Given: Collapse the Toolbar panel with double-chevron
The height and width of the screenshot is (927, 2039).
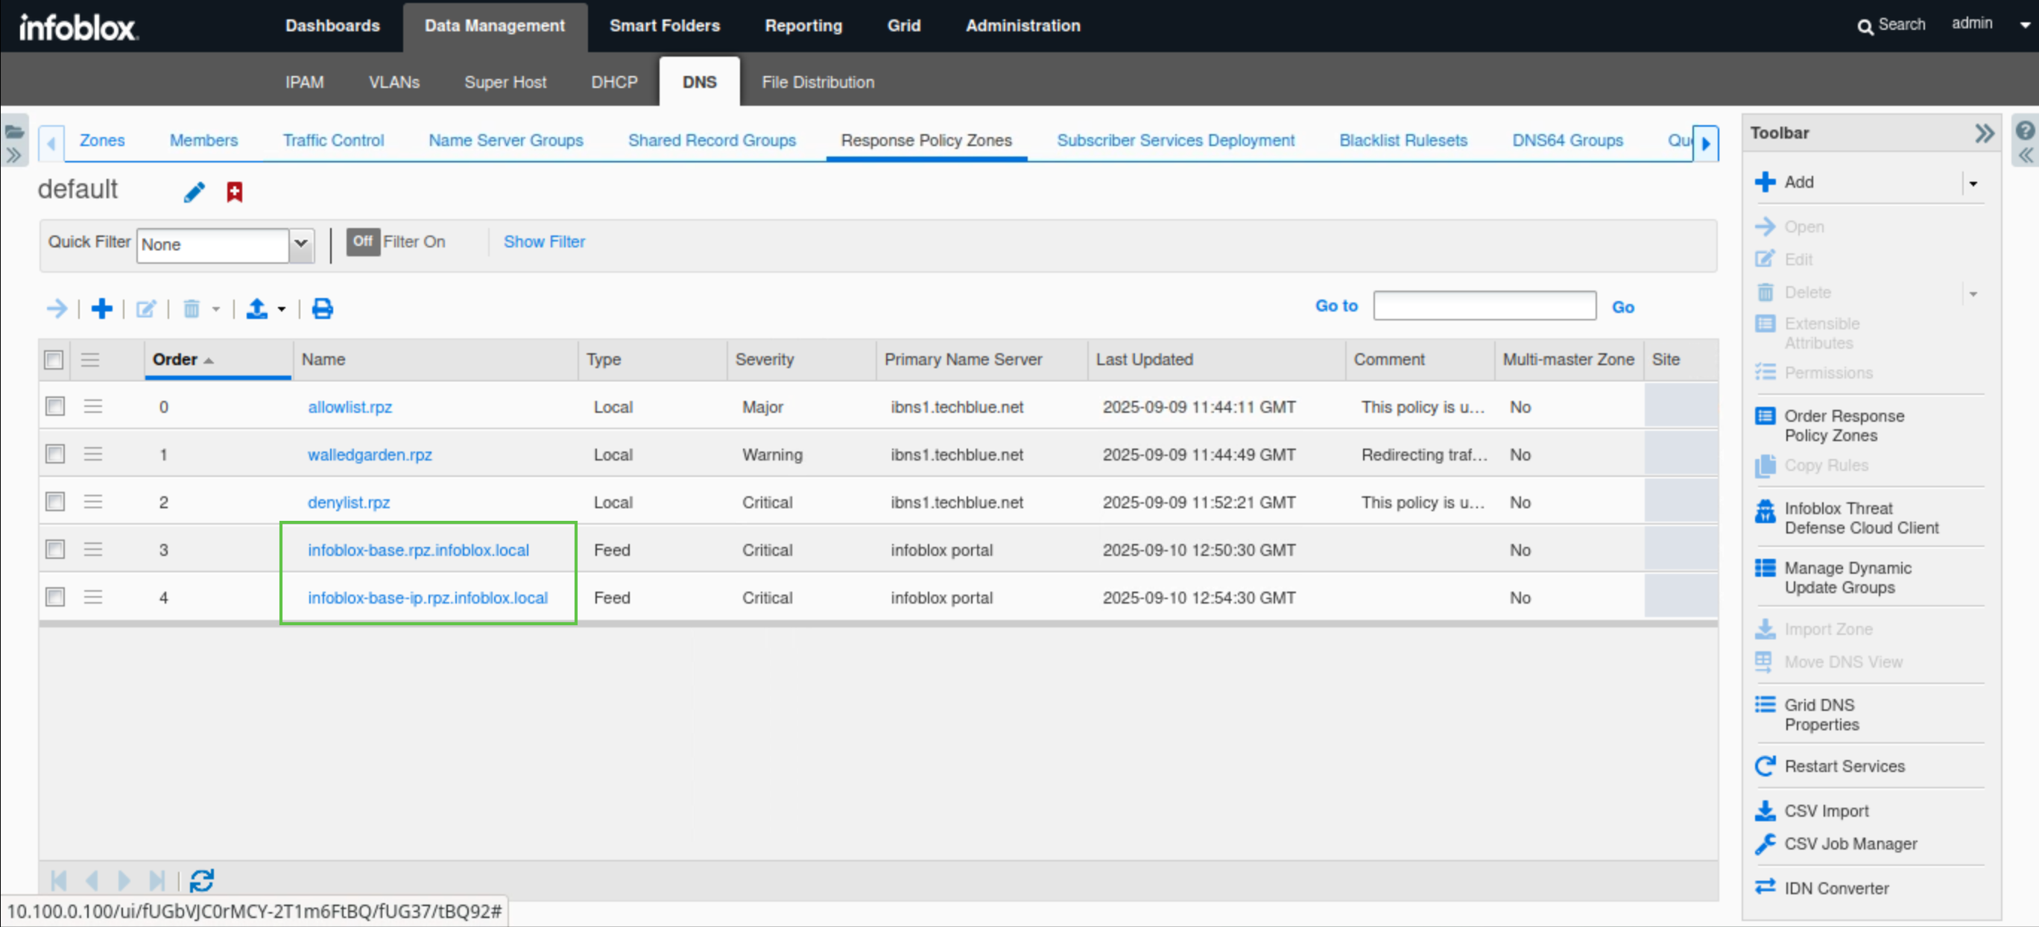Looking at the screenshot, I should pyautogui.click(x=1983, y=133).
